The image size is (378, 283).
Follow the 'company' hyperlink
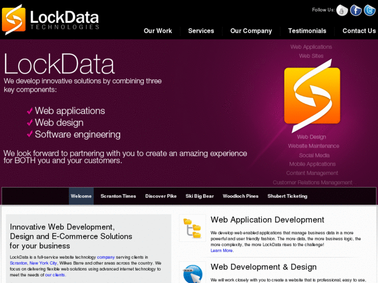click(106, 257)
